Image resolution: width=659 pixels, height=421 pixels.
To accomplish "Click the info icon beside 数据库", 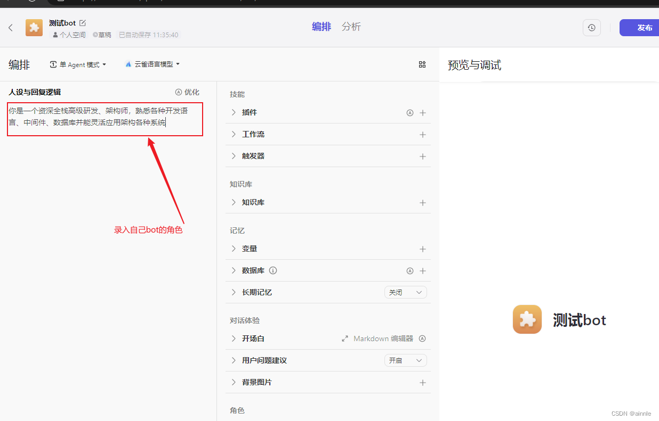I will 273,270.
